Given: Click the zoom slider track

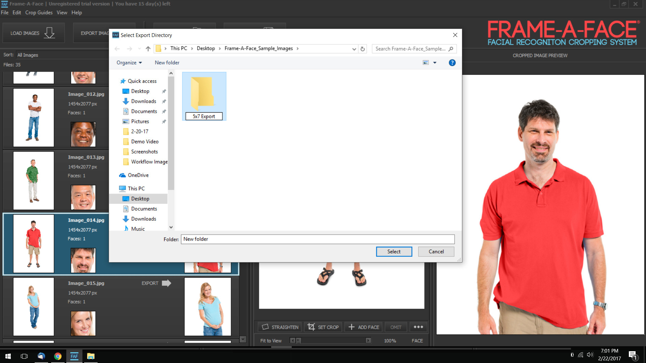Looking at the screenshot, I should coord(333,340).
